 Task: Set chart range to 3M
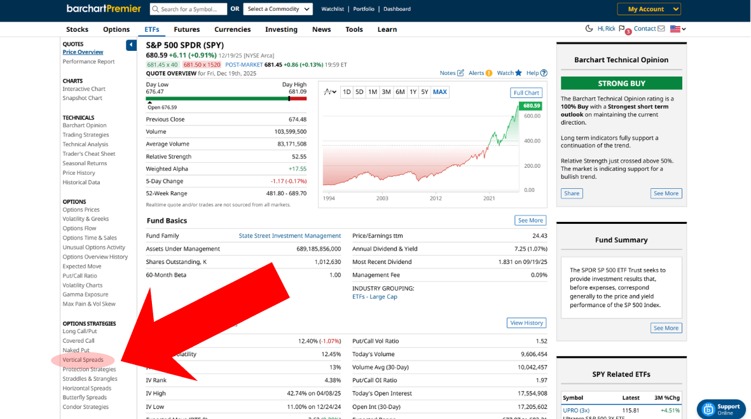point(386,92)
